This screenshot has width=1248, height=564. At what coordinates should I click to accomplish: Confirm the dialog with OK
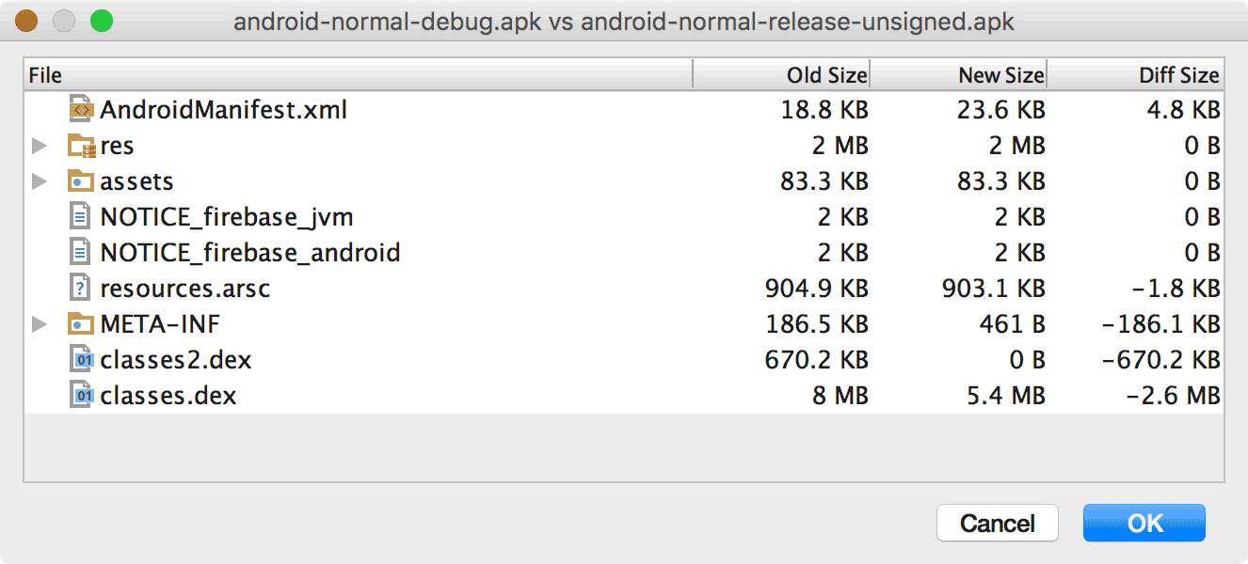(x=1144, y=523)
